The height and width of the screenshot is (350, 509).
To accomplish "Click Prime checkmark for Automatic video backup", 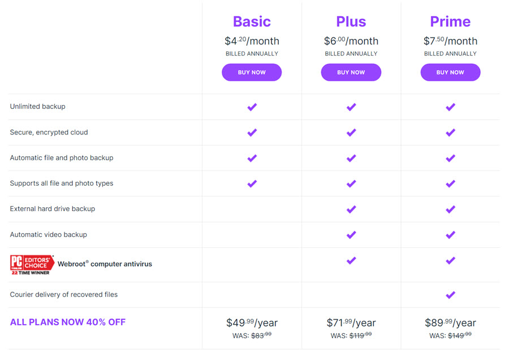I will pyautogui.click(x=450, y=235).
